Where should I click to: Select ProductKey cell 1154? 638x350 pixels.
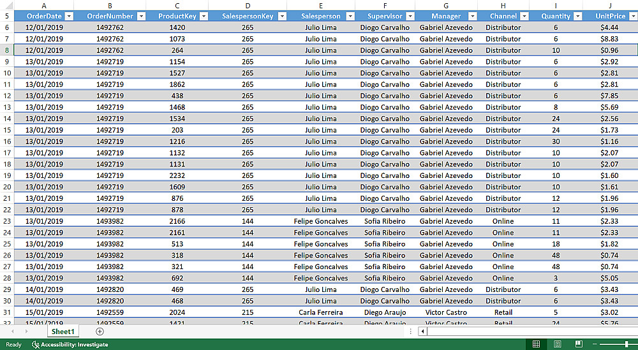pos(177,62)
